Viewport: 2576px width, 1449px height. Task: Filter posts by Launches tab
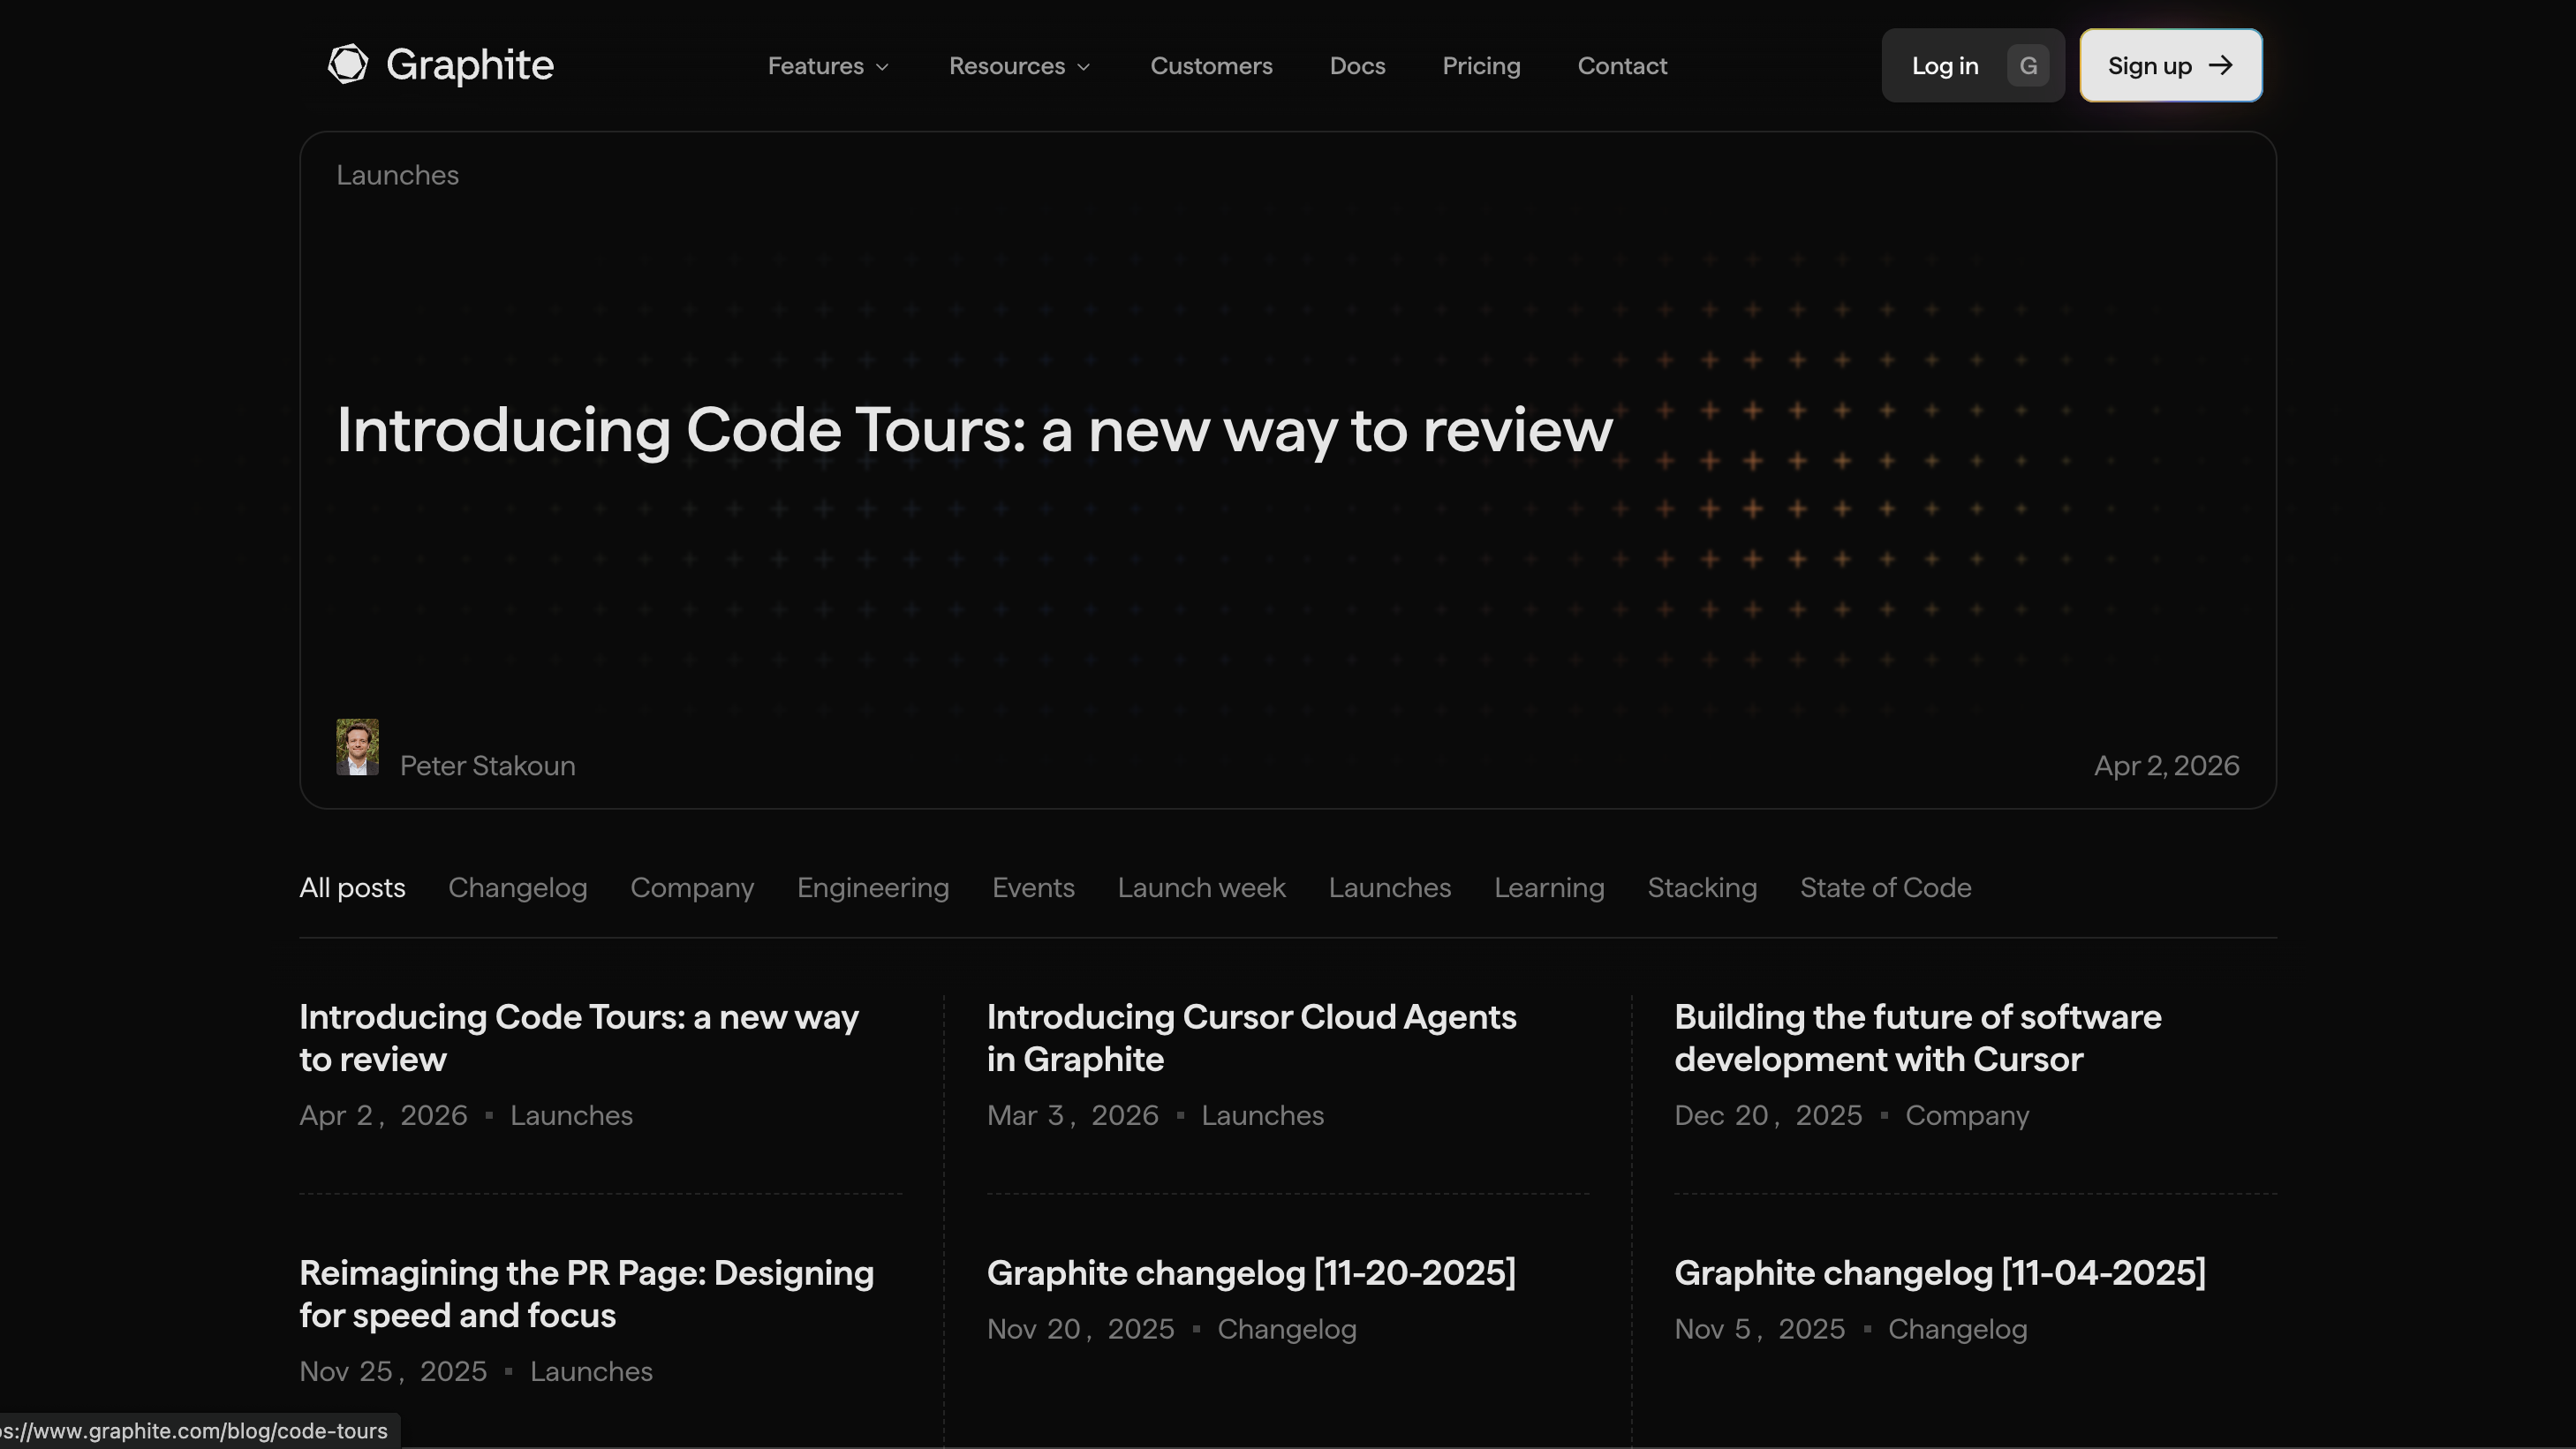point(1389,888)
